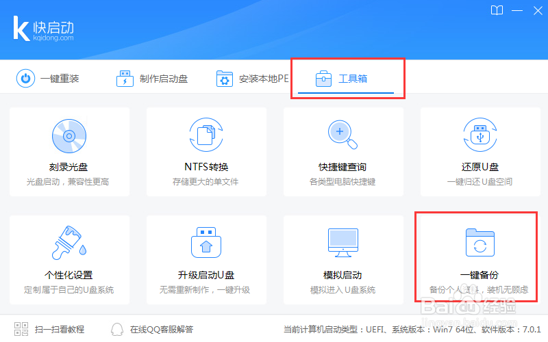Screen dimensions: 548x342
Task: Open the NTFS转换 file convert icon
Action: click(206, 135)
